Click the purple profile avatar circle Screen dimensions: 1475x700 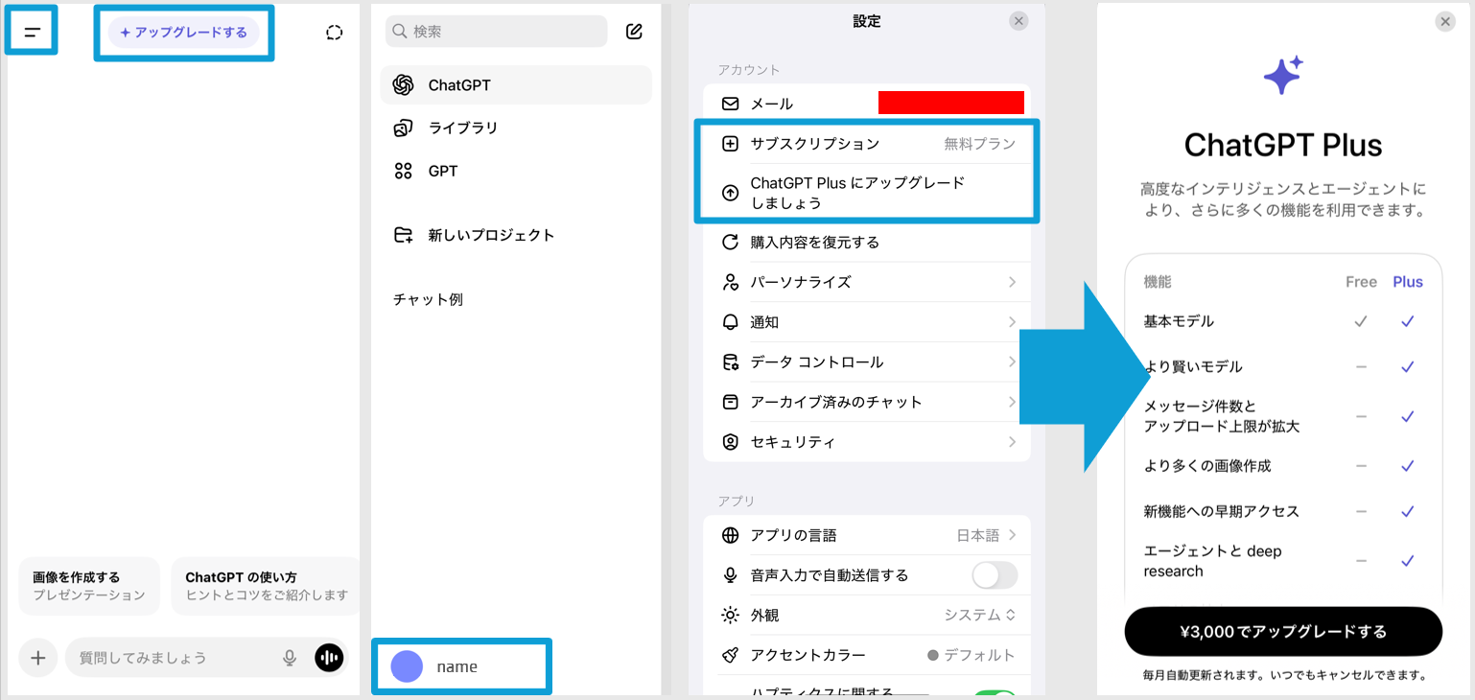click(407, 666)
